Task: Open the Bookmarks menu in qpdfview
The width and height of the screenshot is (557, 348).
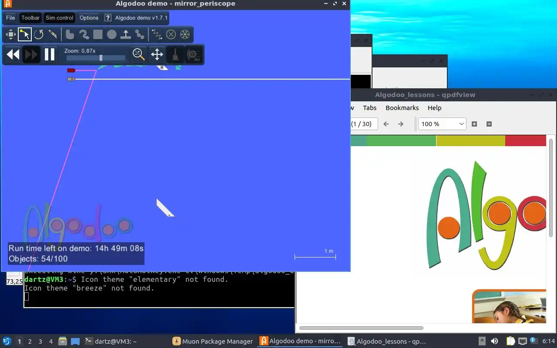Action: pos(402,108)
